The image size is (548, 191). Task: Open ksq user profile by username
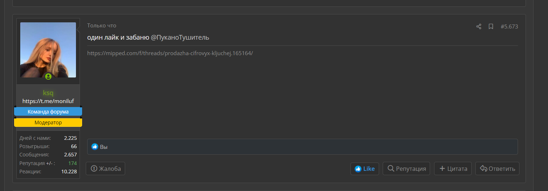coord(48,93)
